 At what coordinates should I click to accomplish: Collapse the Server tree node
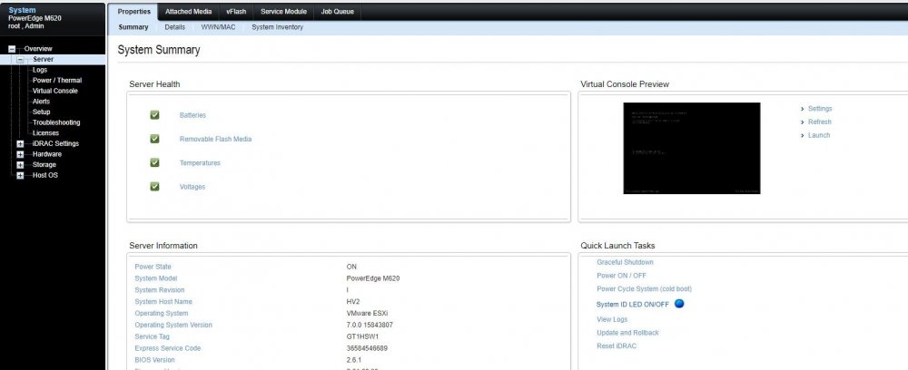20,60
